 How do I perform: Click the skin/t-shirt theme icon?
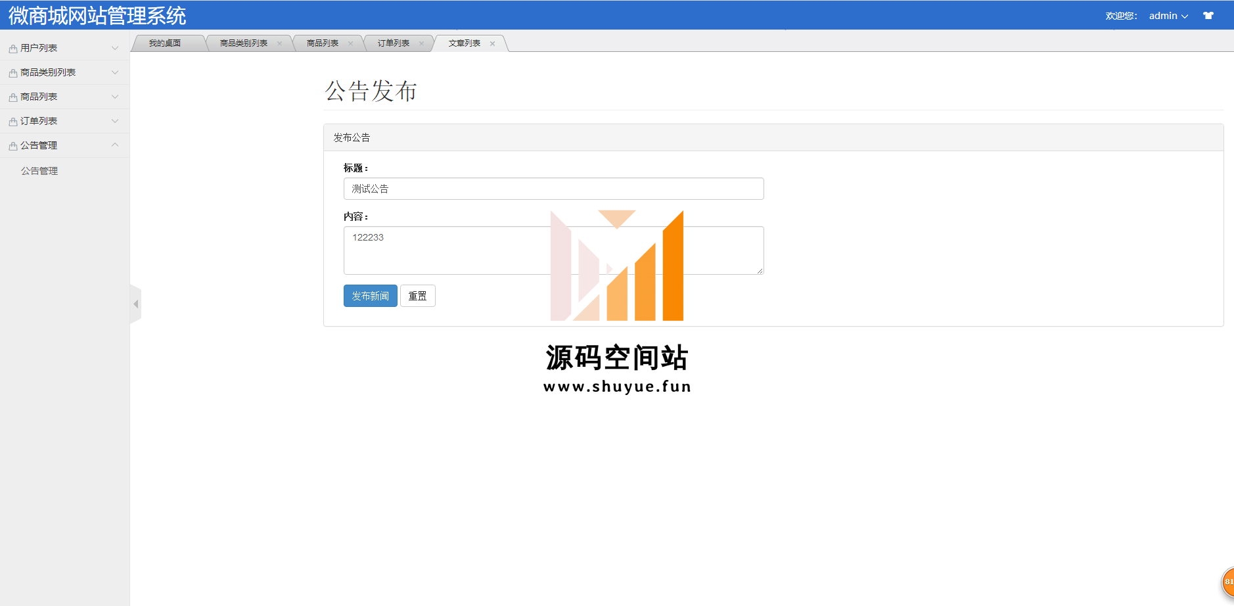tap(1208, 16)
